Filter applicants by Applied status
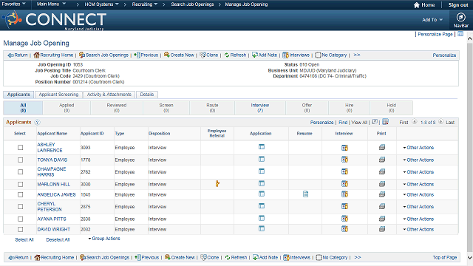The width and height of the screenshot is (473, 266). [67, 108]
